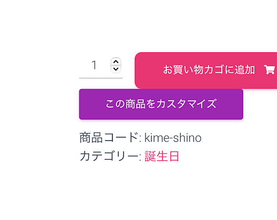This screenshot has width=277, height=220.
Task: Open the 誕生日 category link
Action: point(162,156)
